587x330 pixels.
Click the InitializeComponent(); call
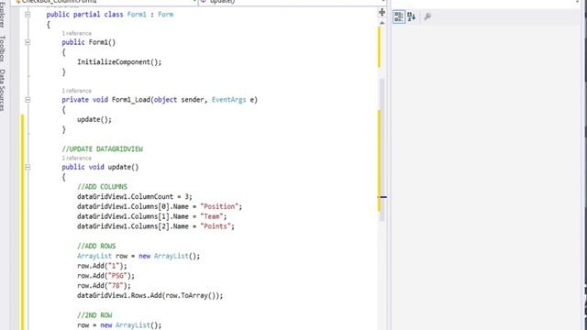click(119, 62)
